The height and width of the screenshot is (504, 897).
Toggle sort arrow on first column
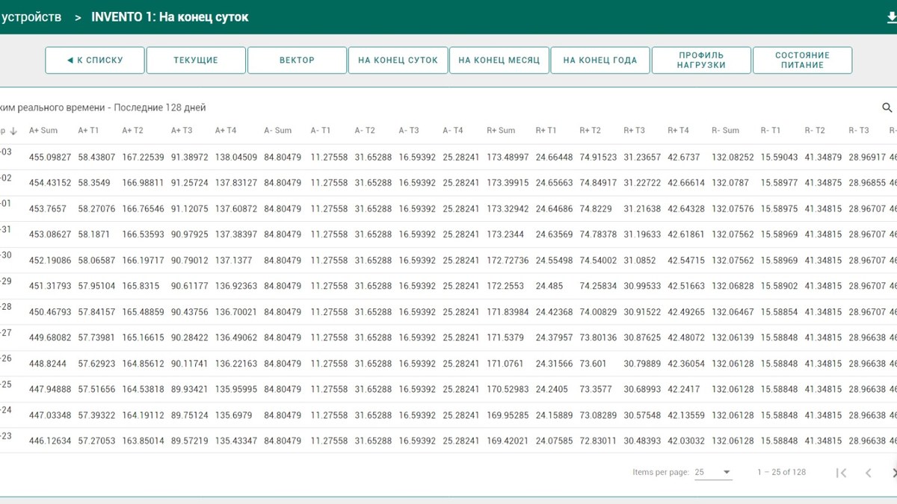pyautogui.click(x=13, y=131)
